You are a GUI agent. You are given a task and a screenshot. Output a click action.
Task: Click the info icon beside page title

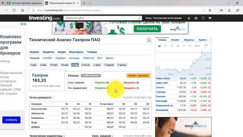[149, 40]
